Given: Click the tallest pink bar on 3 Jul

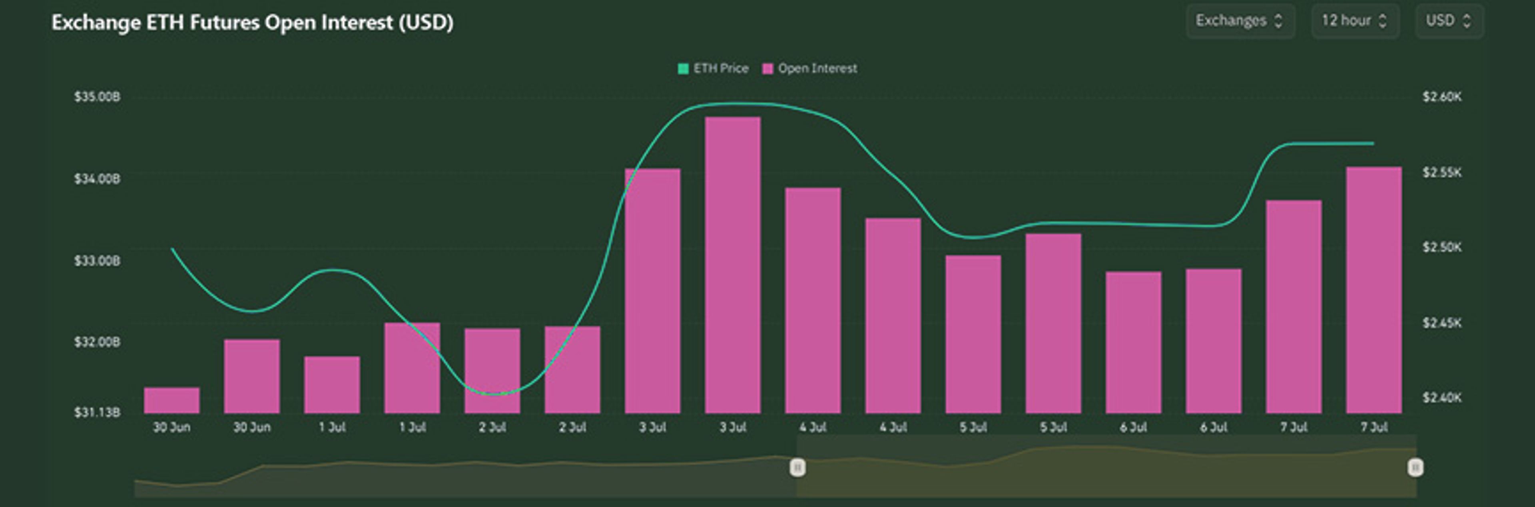Looking at the screenshot, I should pos(732,265).
